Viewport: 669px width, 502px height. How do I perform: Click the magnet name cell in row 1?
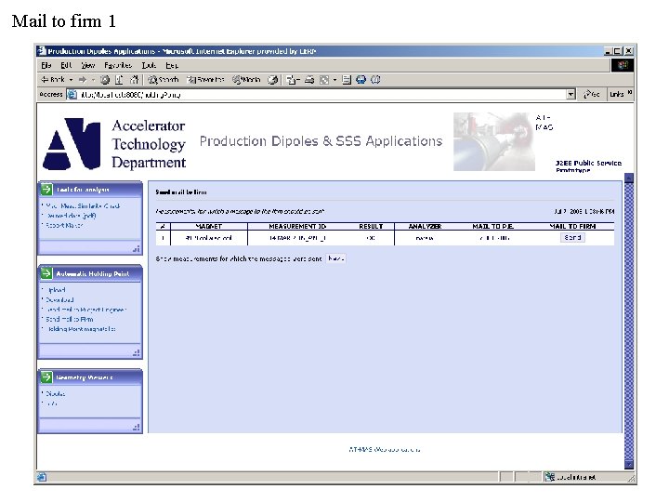[x=209, y=238]
